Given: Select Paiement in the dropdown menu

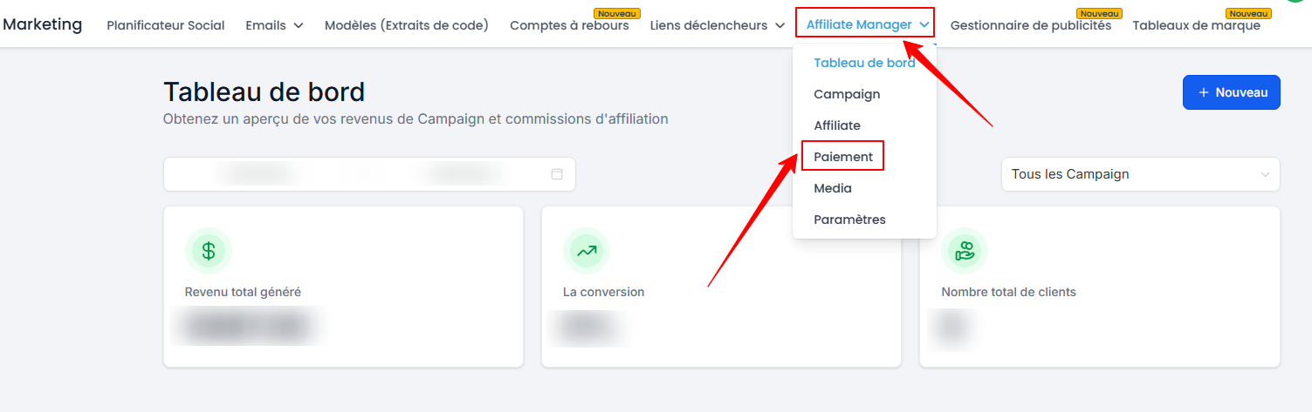Looking at the screenshot, I should click(843, 157).
